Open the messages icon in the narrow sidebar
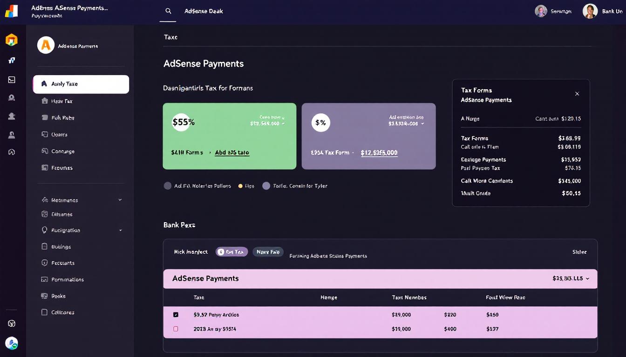This screenshot has width=626, height=357. coord(12,79)
